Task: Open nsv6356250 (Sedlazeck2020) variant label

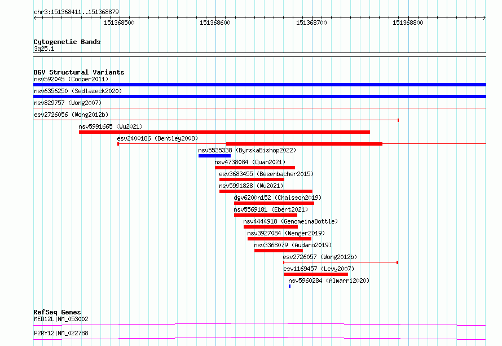Action: pyautogui.click(x=78, y=91)
